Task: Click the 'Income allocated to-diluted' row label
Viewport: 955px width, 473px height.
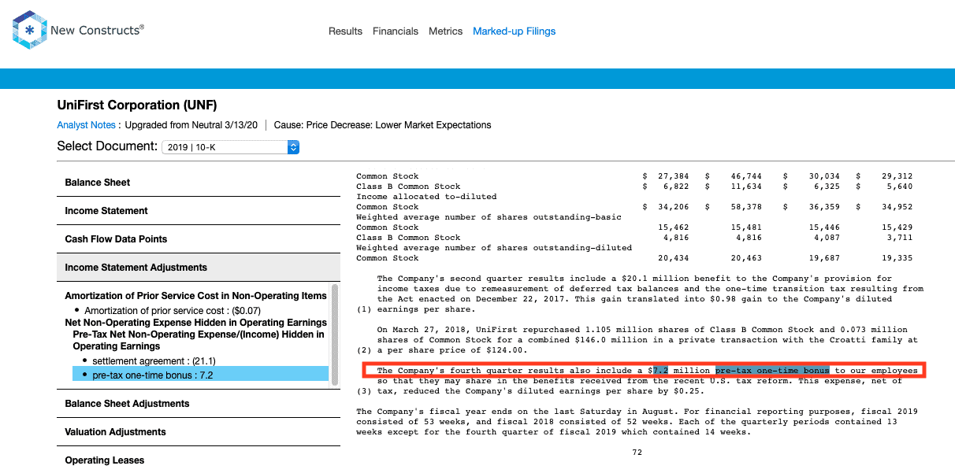Action: [x=426, y=197]
